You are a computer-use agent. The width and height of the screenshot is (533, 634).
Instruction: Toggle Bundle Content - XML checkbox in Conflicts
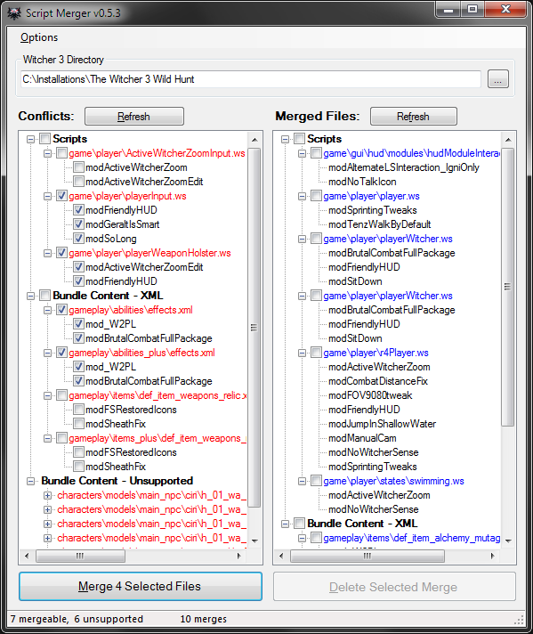tap(44, 296)
